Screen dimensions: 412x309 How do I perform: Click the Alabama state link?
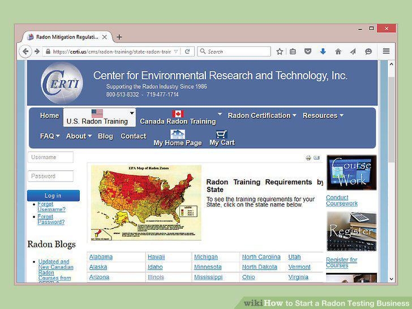point(101,257)
